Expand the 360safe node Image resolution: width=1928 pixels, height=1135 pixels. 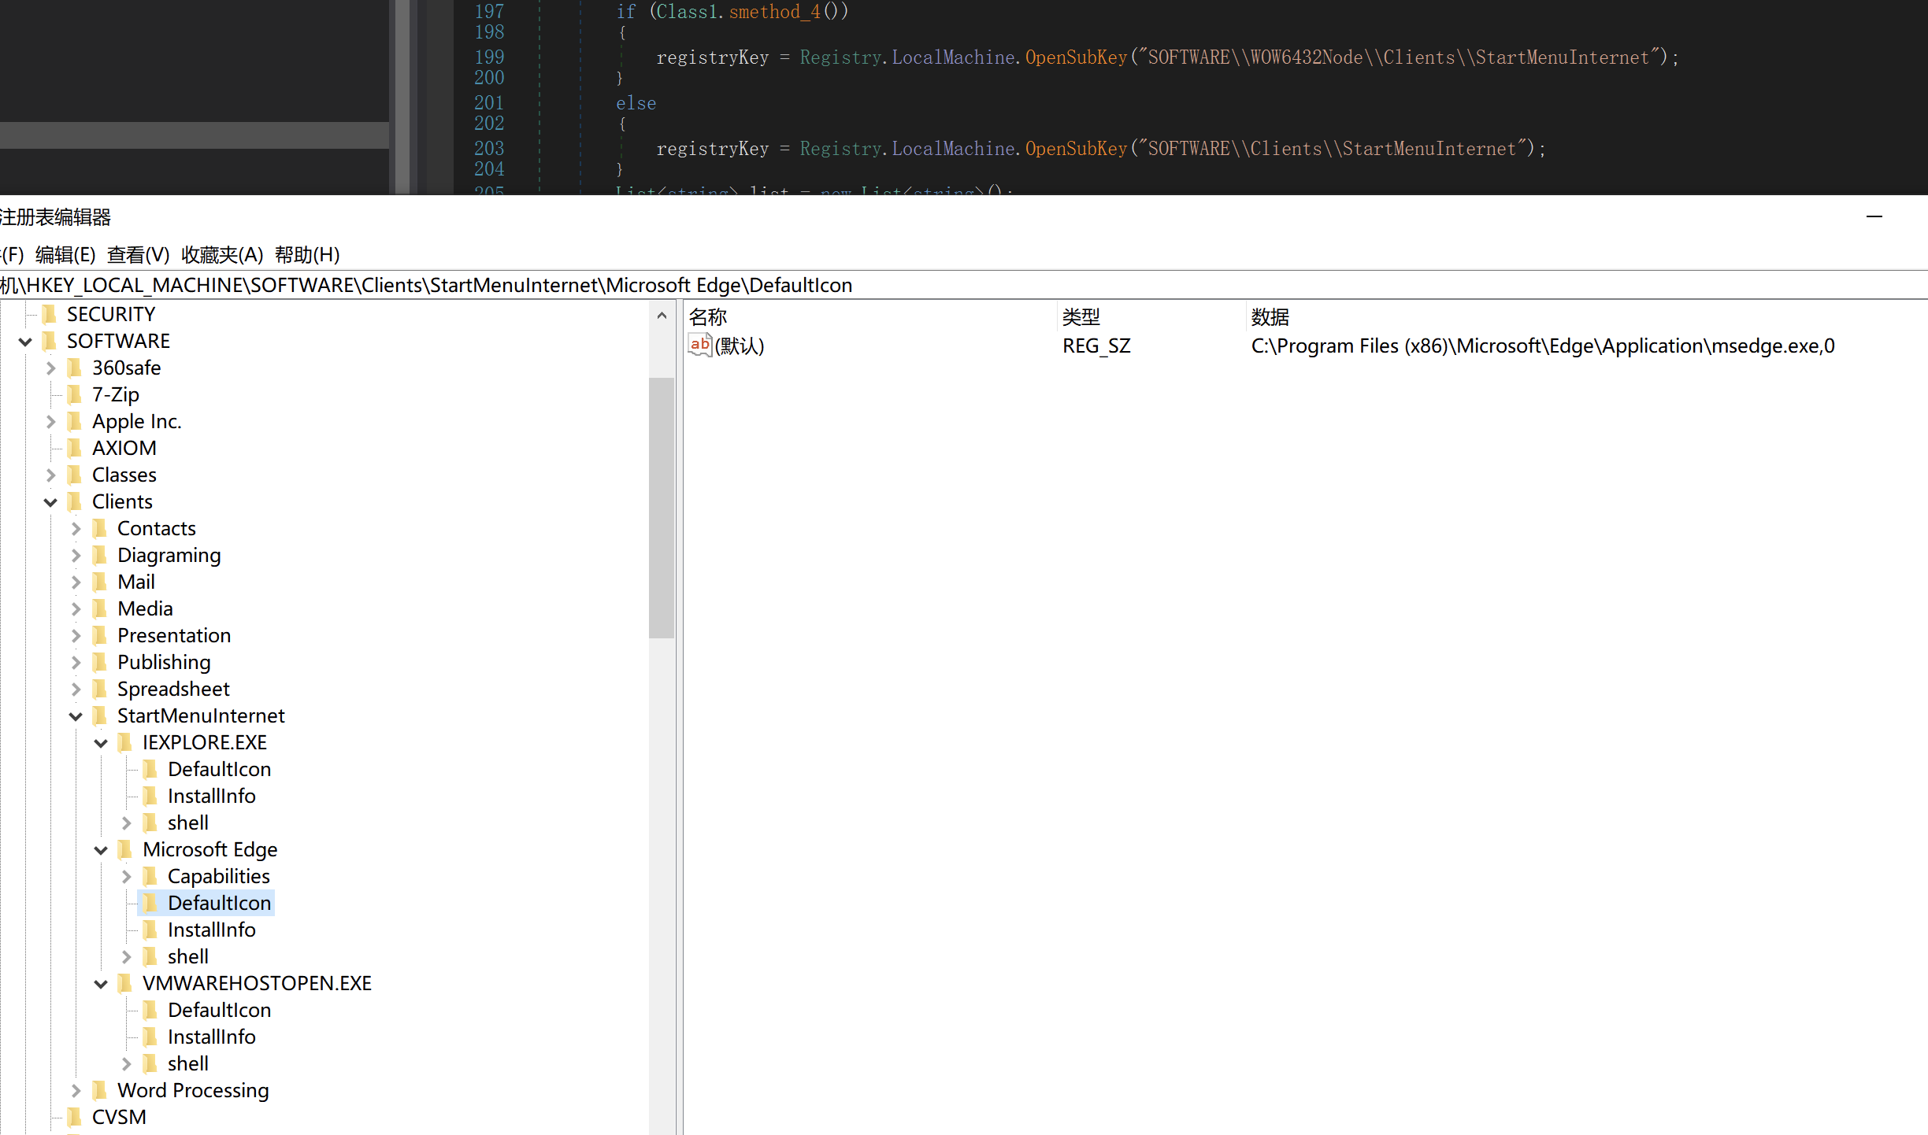pos(50,368)
